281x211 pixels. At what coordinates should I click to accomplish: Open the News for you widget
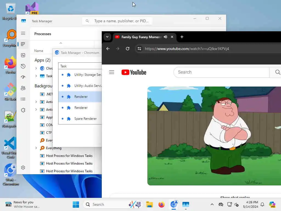click(x=23, y=204)
